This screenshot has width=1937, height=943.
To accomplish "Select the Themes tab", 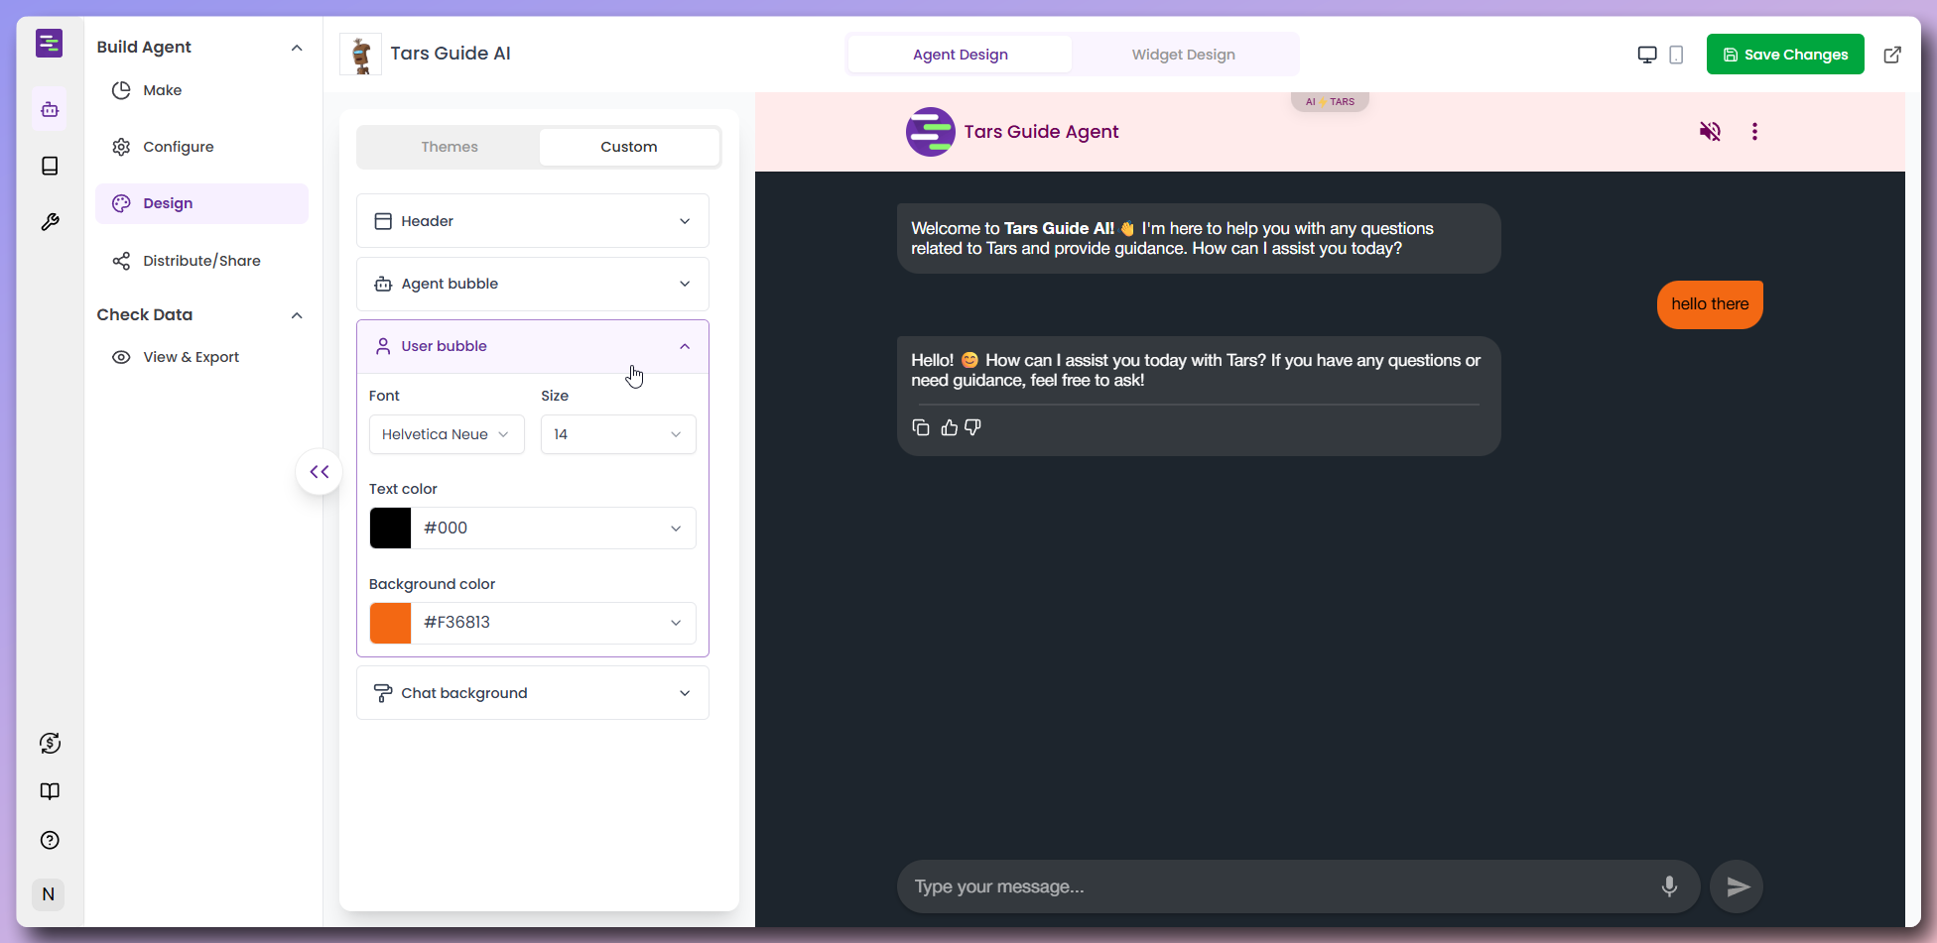I will pyautogui.click(x=449, y=146).
